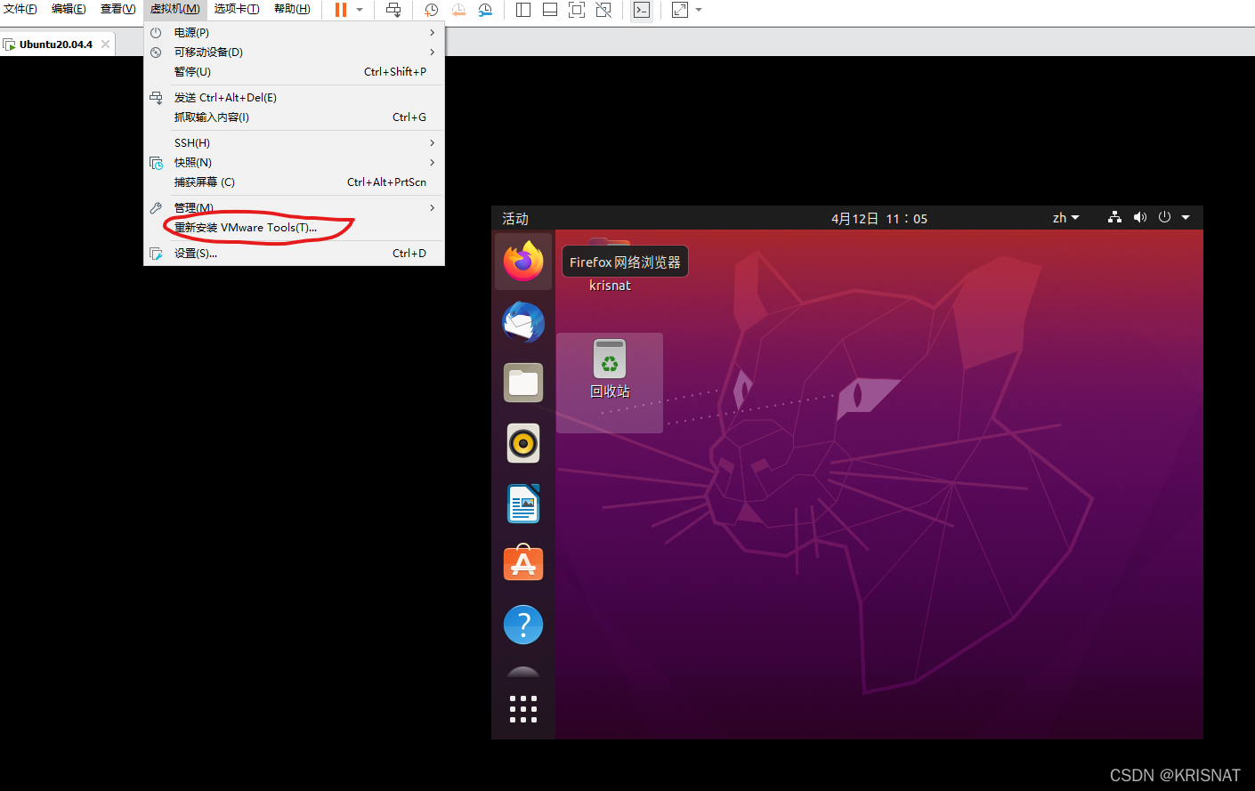1255x791 pixels.
Task: Expand the Ubuntu system menu arrow
Action: (x=1186, y=217)
